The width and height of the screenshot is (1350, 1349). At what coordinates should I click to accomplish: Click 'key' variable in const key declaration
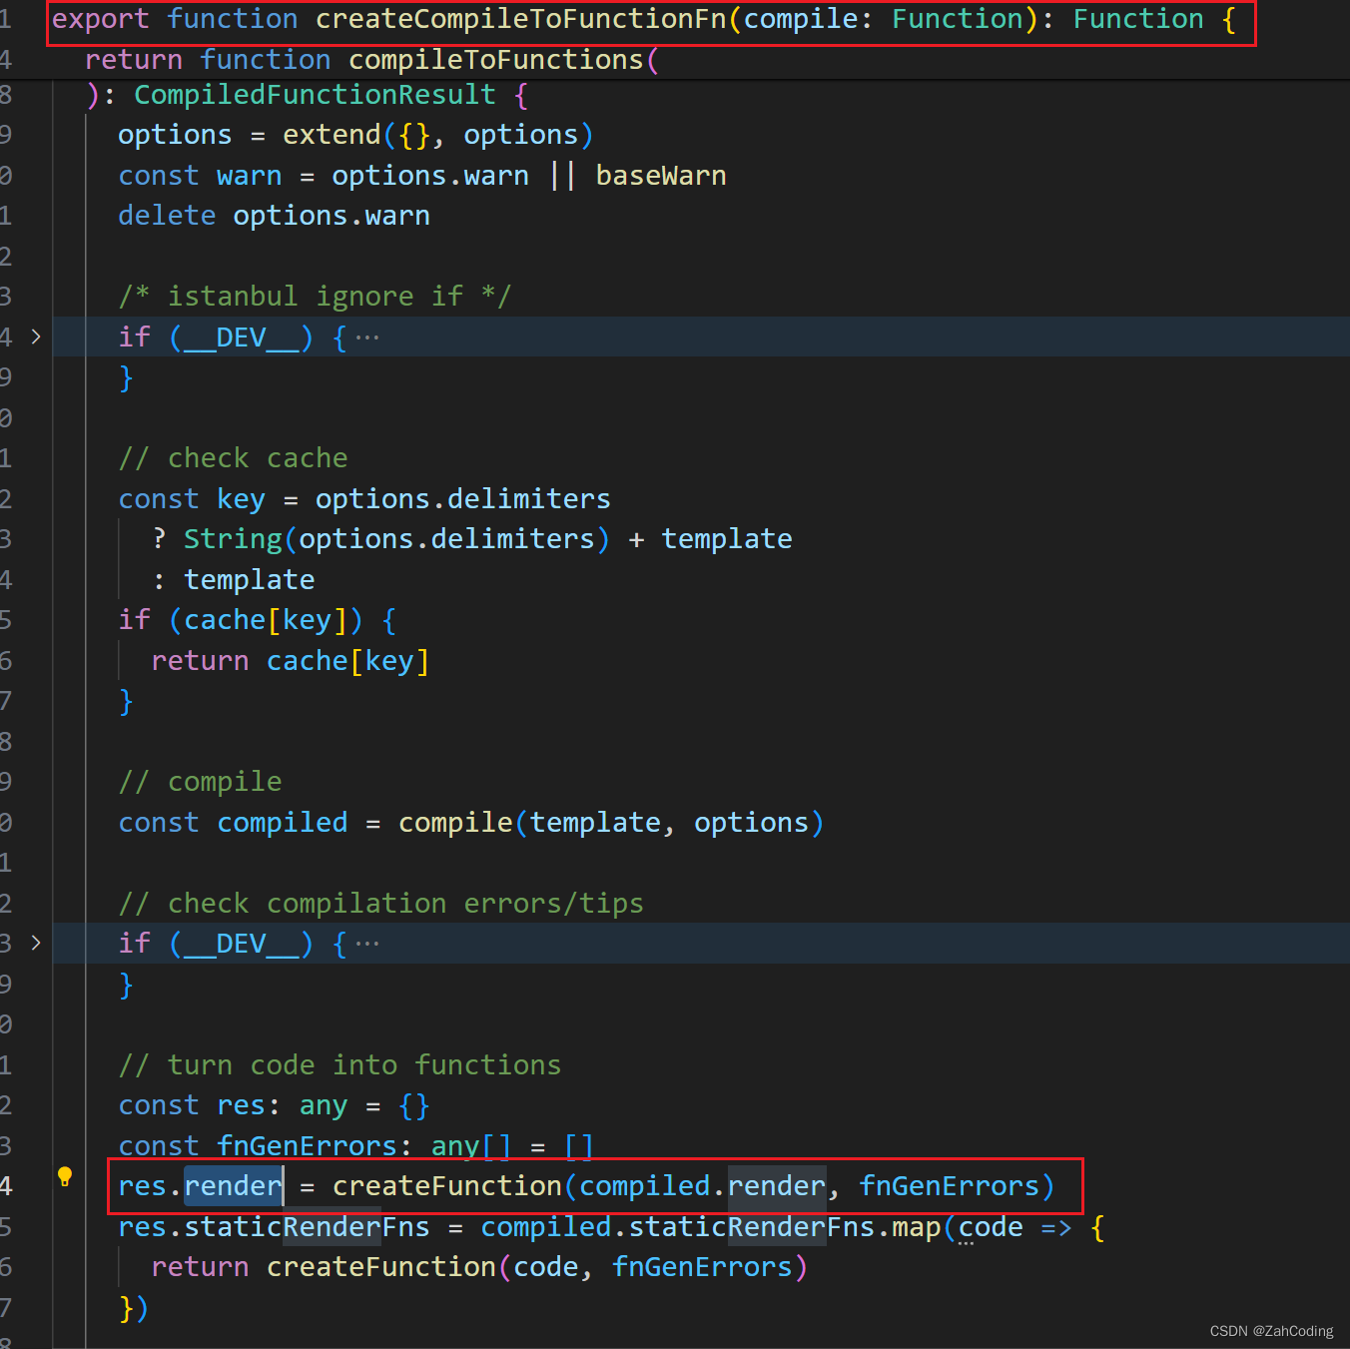tap(241, 499)
